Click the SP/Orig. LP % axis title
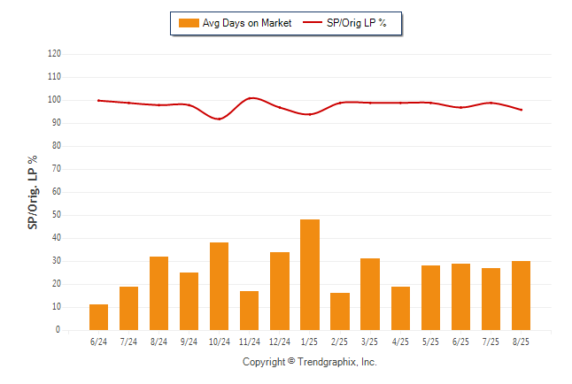This screenshot has width=572, height=384. (x=32, y=192)
